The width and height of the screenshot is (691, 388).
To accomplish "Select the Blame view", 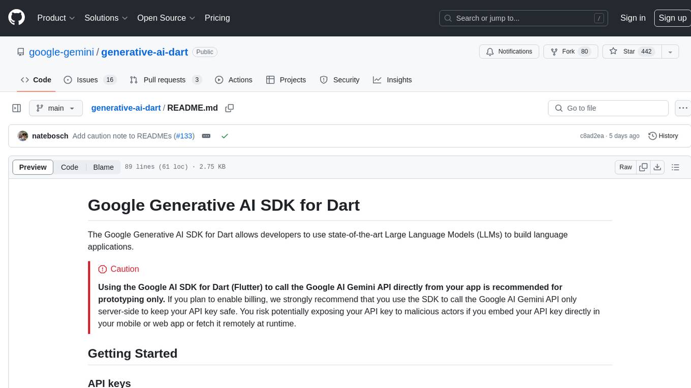I will click(x=103, y=167).
